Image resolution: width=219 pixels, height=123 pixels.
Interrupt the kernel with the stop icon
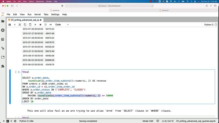pos(40,25)
